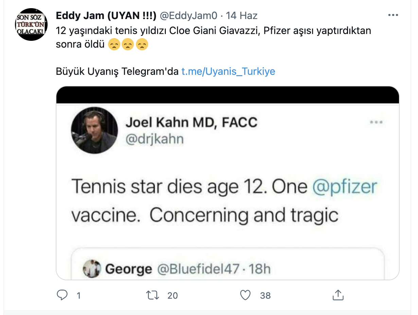Like the tweet with heart icon
The width and height of the screenshot is (418, 315).
click(245, 295)
